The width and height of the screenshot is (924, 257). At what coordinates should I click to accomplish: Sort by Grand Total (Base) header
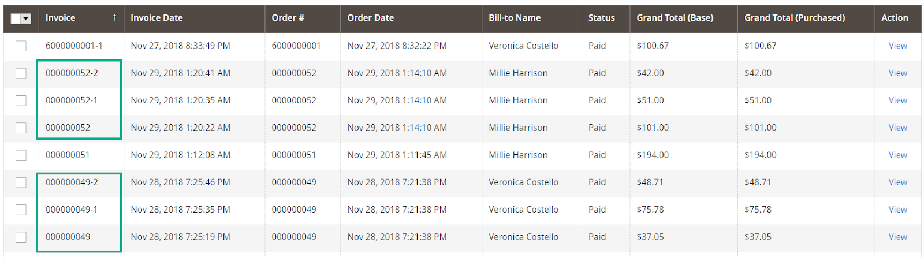[675, 18]
